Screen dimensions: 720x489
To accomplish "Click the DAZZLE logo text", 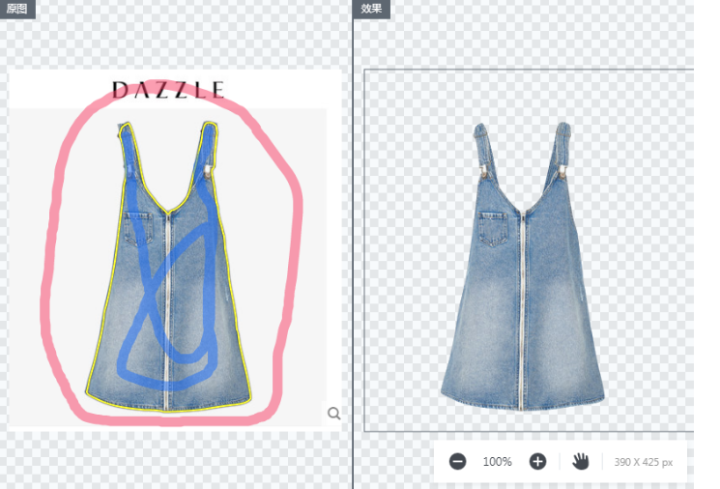I will tap(168, 91).
